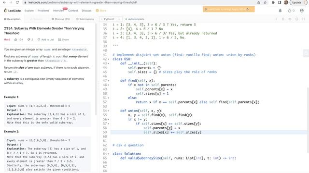The width and height of the screenshot is (309, 173).
Task: Click the side panel tab at editor right edge
Action: [306, 53]
